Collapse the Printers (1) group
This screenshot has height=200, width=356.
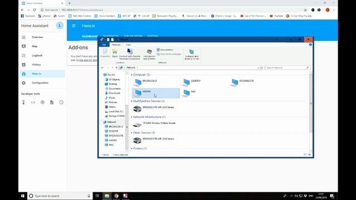[131, 148]
